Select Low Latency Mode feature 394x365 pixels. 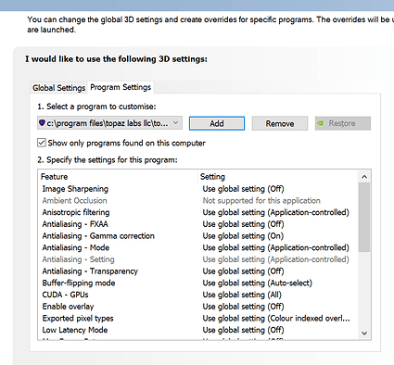tap(75, 330)
